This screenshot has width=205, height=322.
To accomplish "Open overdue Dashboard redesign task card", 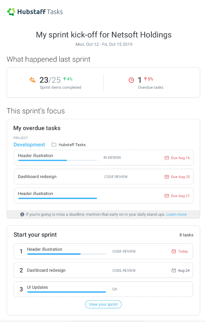I will [x=104, y=177].
